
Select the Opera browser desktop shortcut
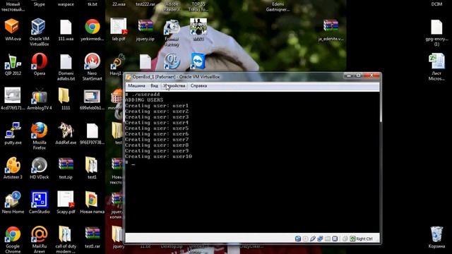pyautogui.click(x=40, y=64)
